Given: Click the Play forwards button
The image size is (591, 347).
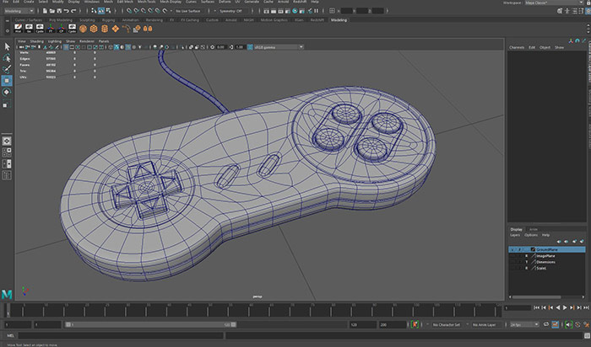Looking at the screenshot, I should click(565, 308).
